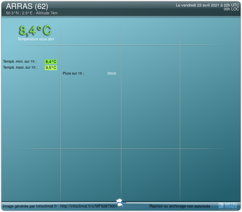Click the department number (62)
The image size is (242, 212).
[x=41, y=6]
